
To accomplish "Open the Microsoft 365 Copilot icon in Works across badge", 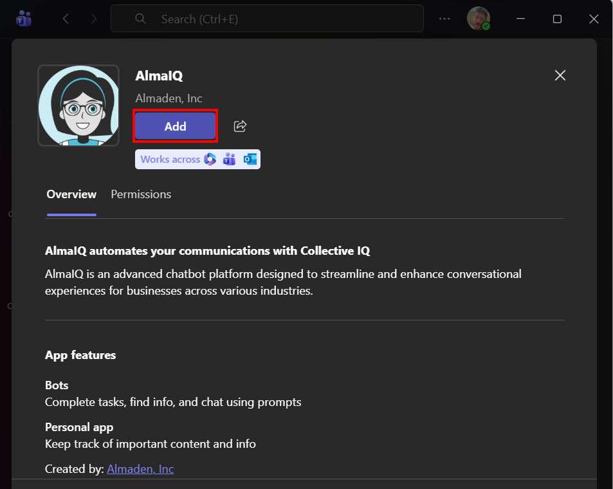I will [x=210, y=158].
